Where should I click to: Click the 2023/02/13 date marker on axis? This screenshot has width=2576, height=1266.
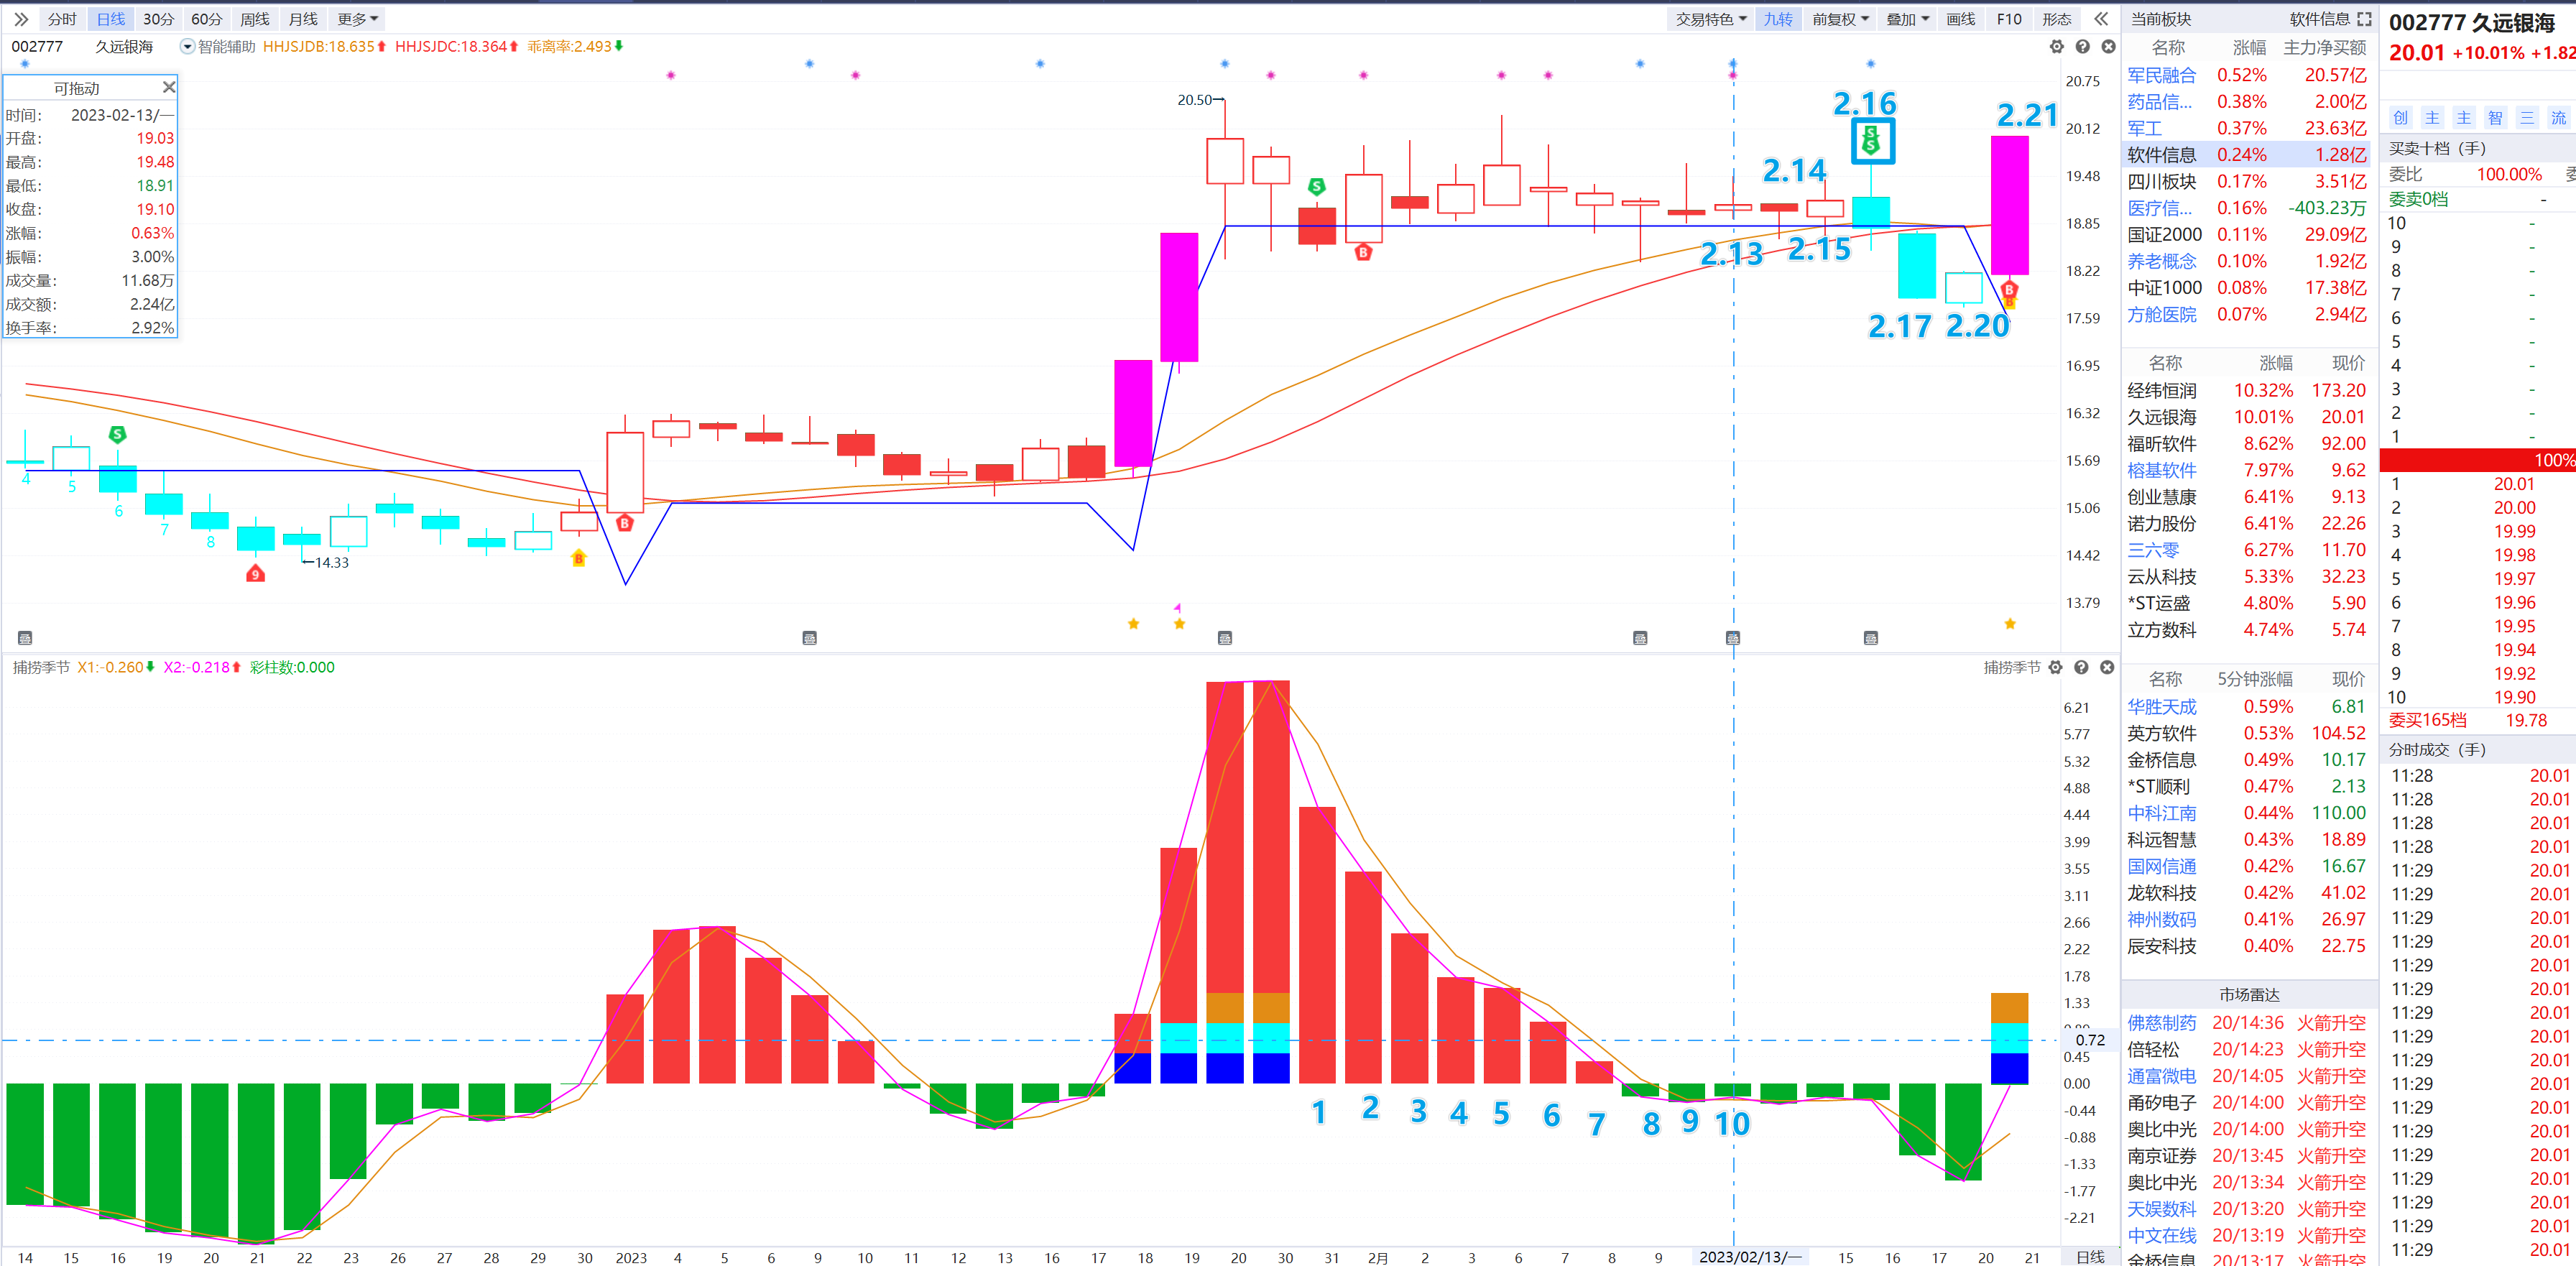point(1749,1257)
